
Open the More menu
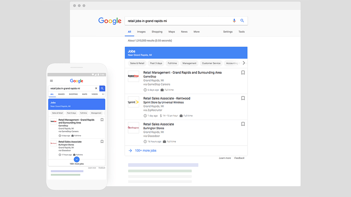pos(197,32)
